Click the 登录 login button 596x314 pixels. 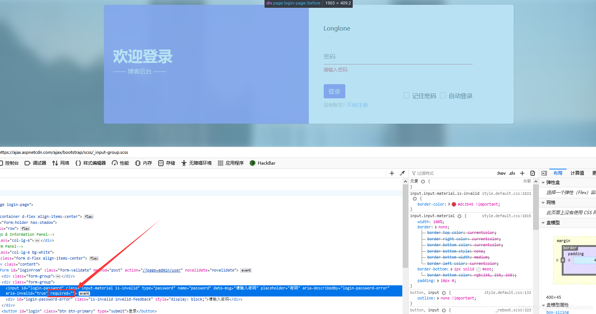[334, 91]
